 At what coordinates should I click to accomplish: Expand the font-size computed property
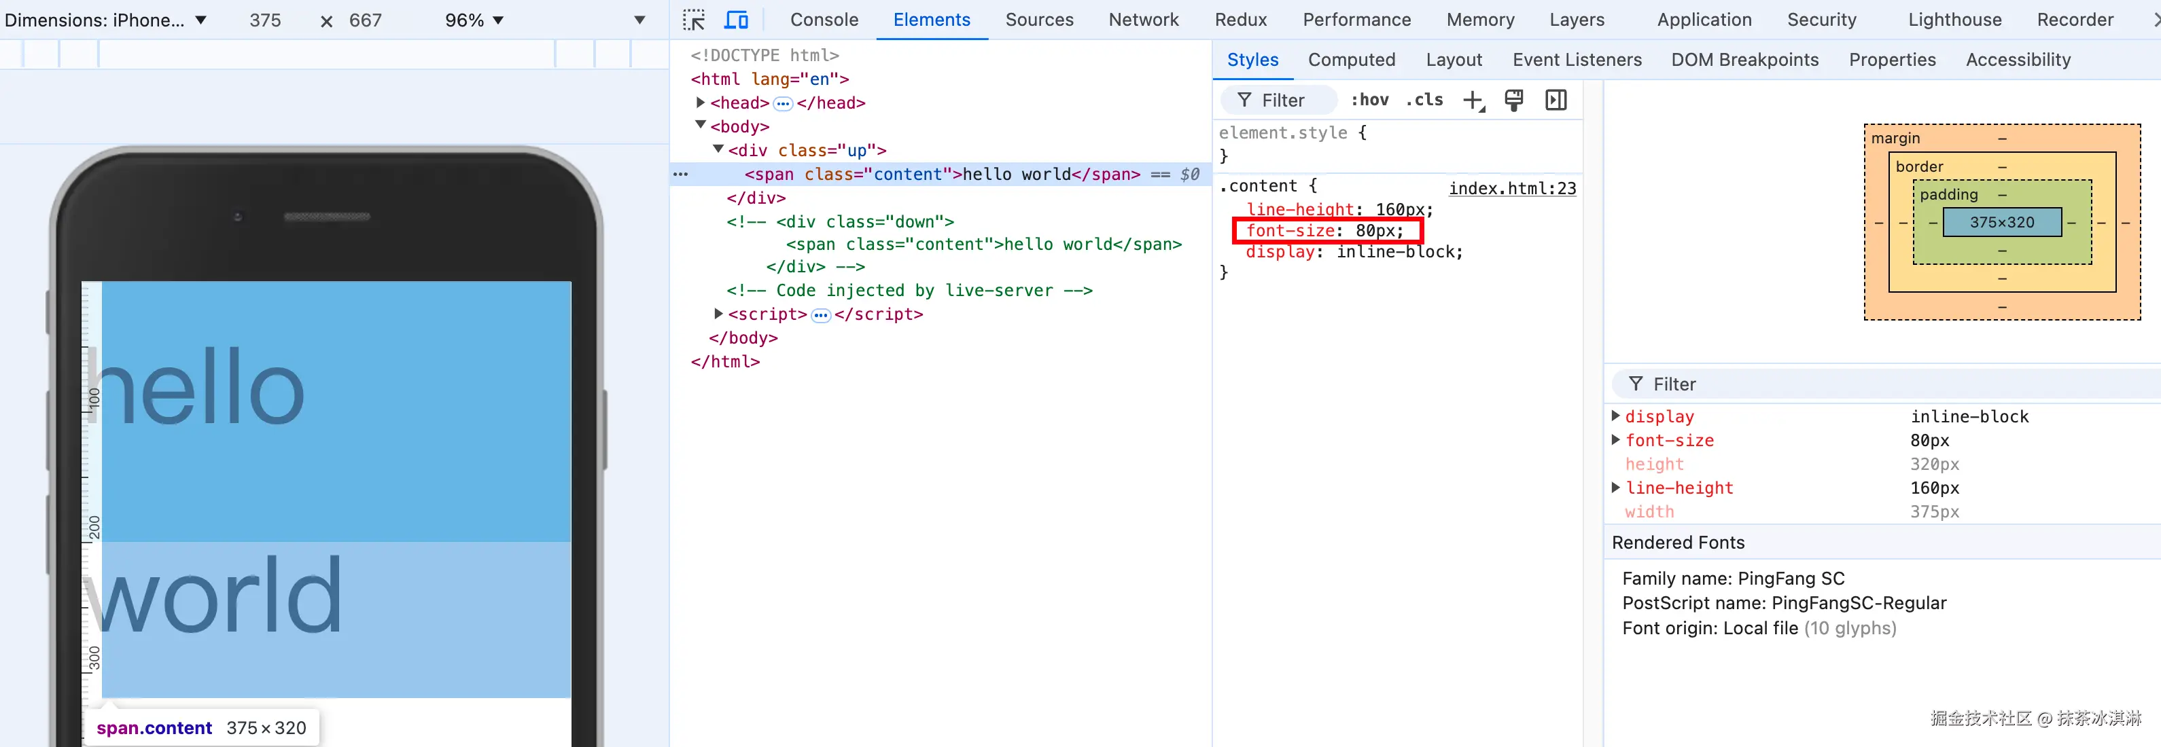1616,440
